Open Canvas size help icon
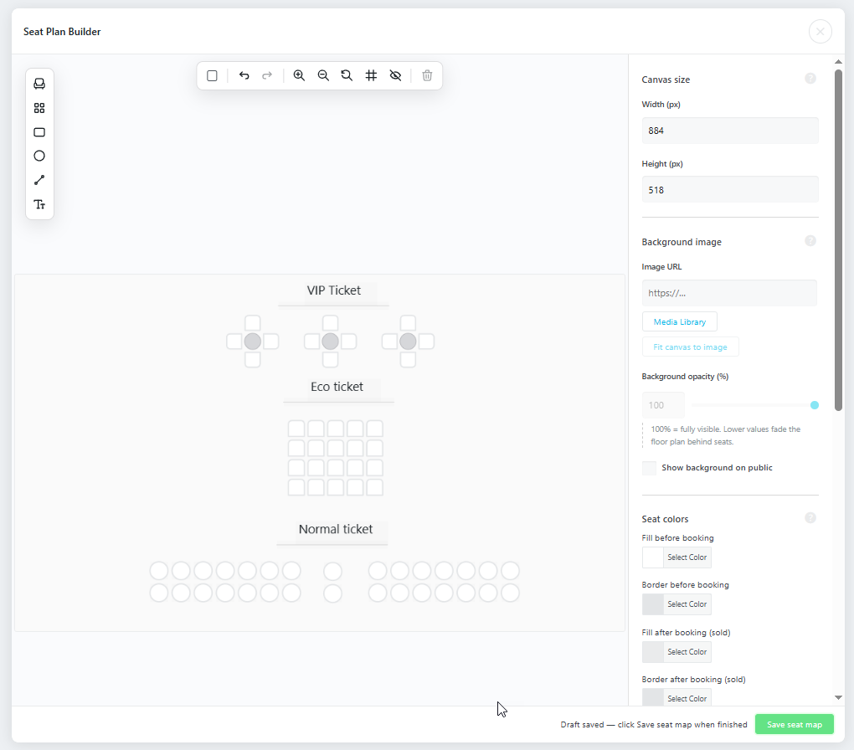The width and height of the screenshot is (854, 750). pyautogui.click(x=810, y=79)
